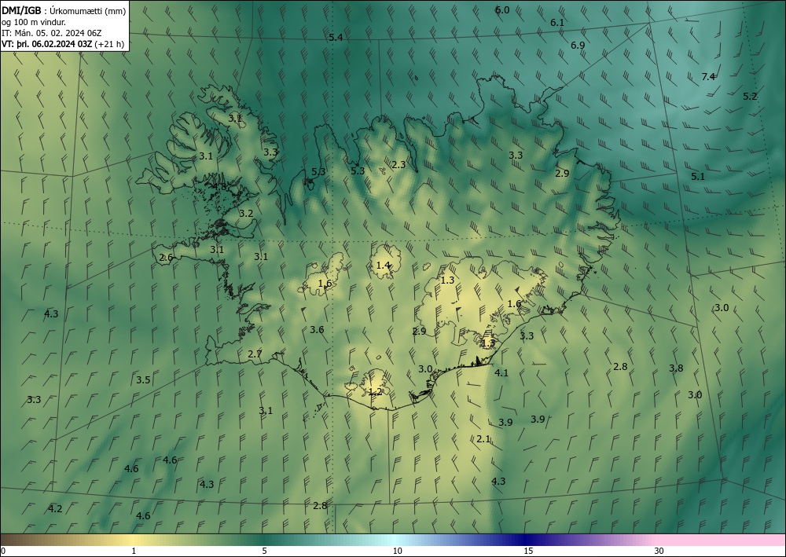This screenshot has width=786, height=557.
Task: Click the 2.6 value on Snæfellsnes tip
Action: pyautogui.click(x=166, y=258)
